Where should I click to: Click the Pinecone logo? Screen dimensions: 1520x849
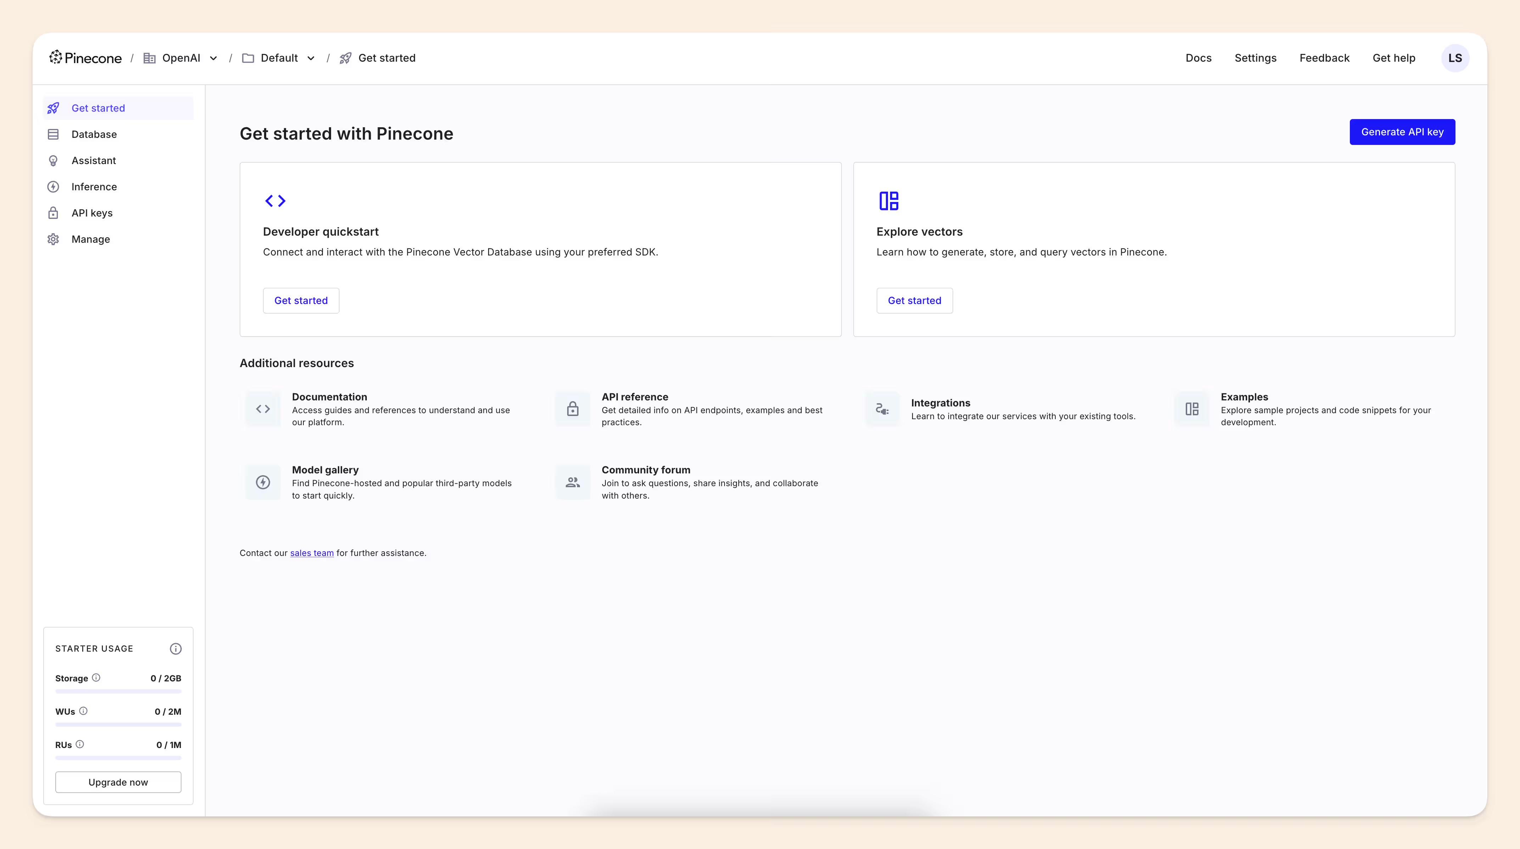(x=85, y=58)
